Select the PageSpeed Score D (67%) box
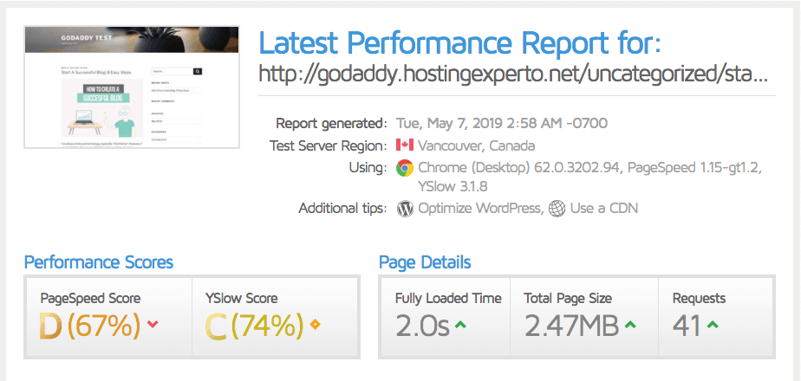This screenshot has height=381, width=801. coord(109,317)
